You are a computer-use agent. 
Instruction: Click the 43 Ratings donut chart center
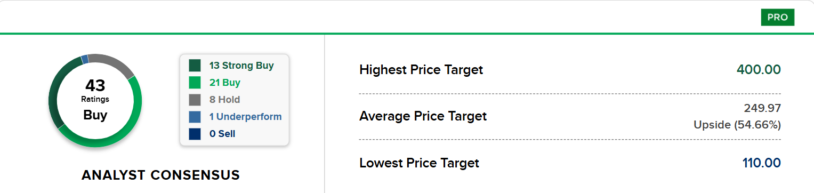click(x=95, y=100)
